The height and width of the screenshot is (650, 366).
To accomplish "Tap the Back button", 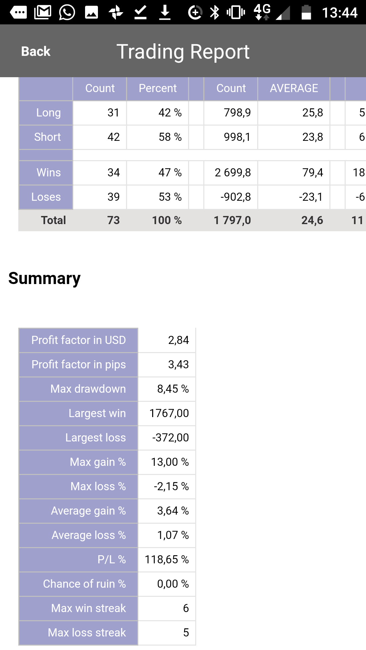I will click(36, 51).
